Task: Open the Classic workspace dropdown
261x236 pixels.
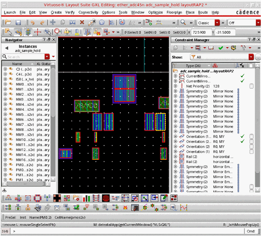Action: click(x=218, y=23)
